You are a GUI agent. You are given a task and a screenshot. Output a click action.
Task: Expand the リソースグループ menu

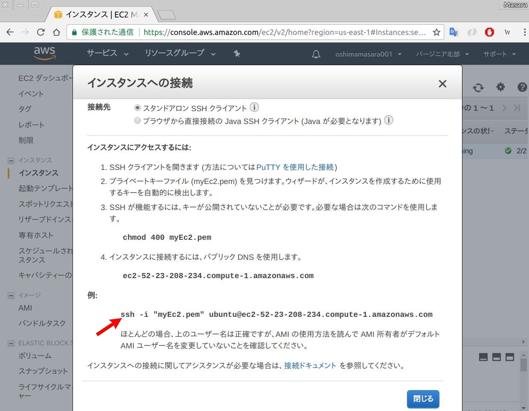pyautogui.click(x=180, y=53)
